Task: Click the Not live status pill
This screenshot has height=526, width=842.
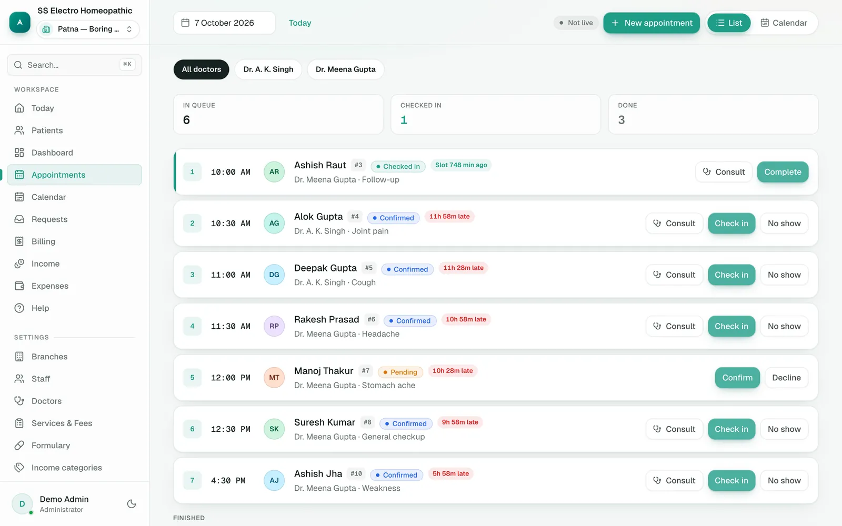Action: [576, 23]
